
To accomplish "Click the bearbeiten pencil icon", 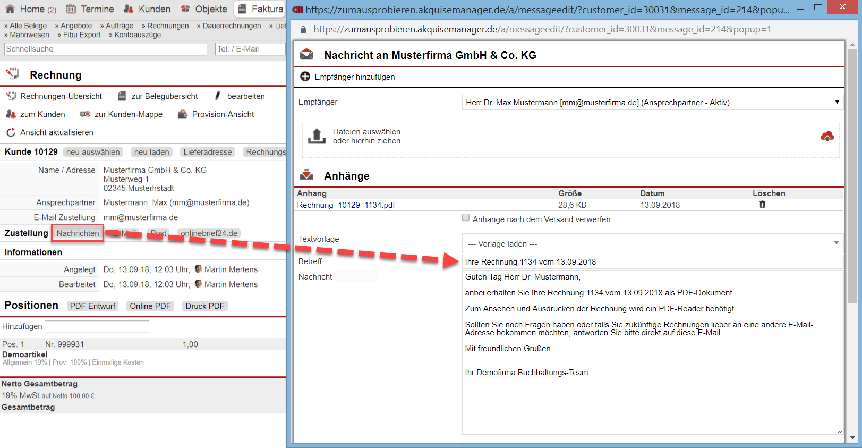I will [x=218, y=96].
